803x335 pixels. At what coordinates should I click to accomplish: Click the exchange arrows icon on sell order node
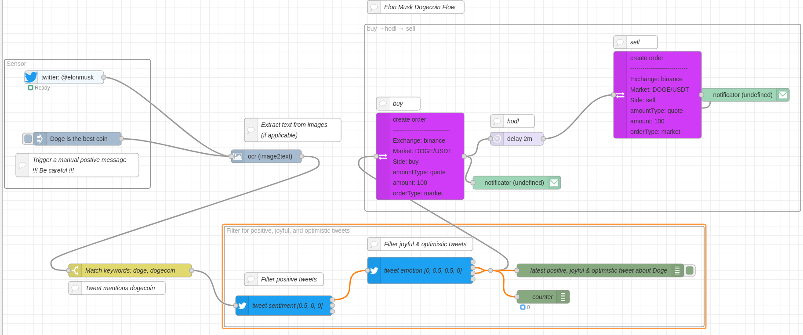[620, 95]
